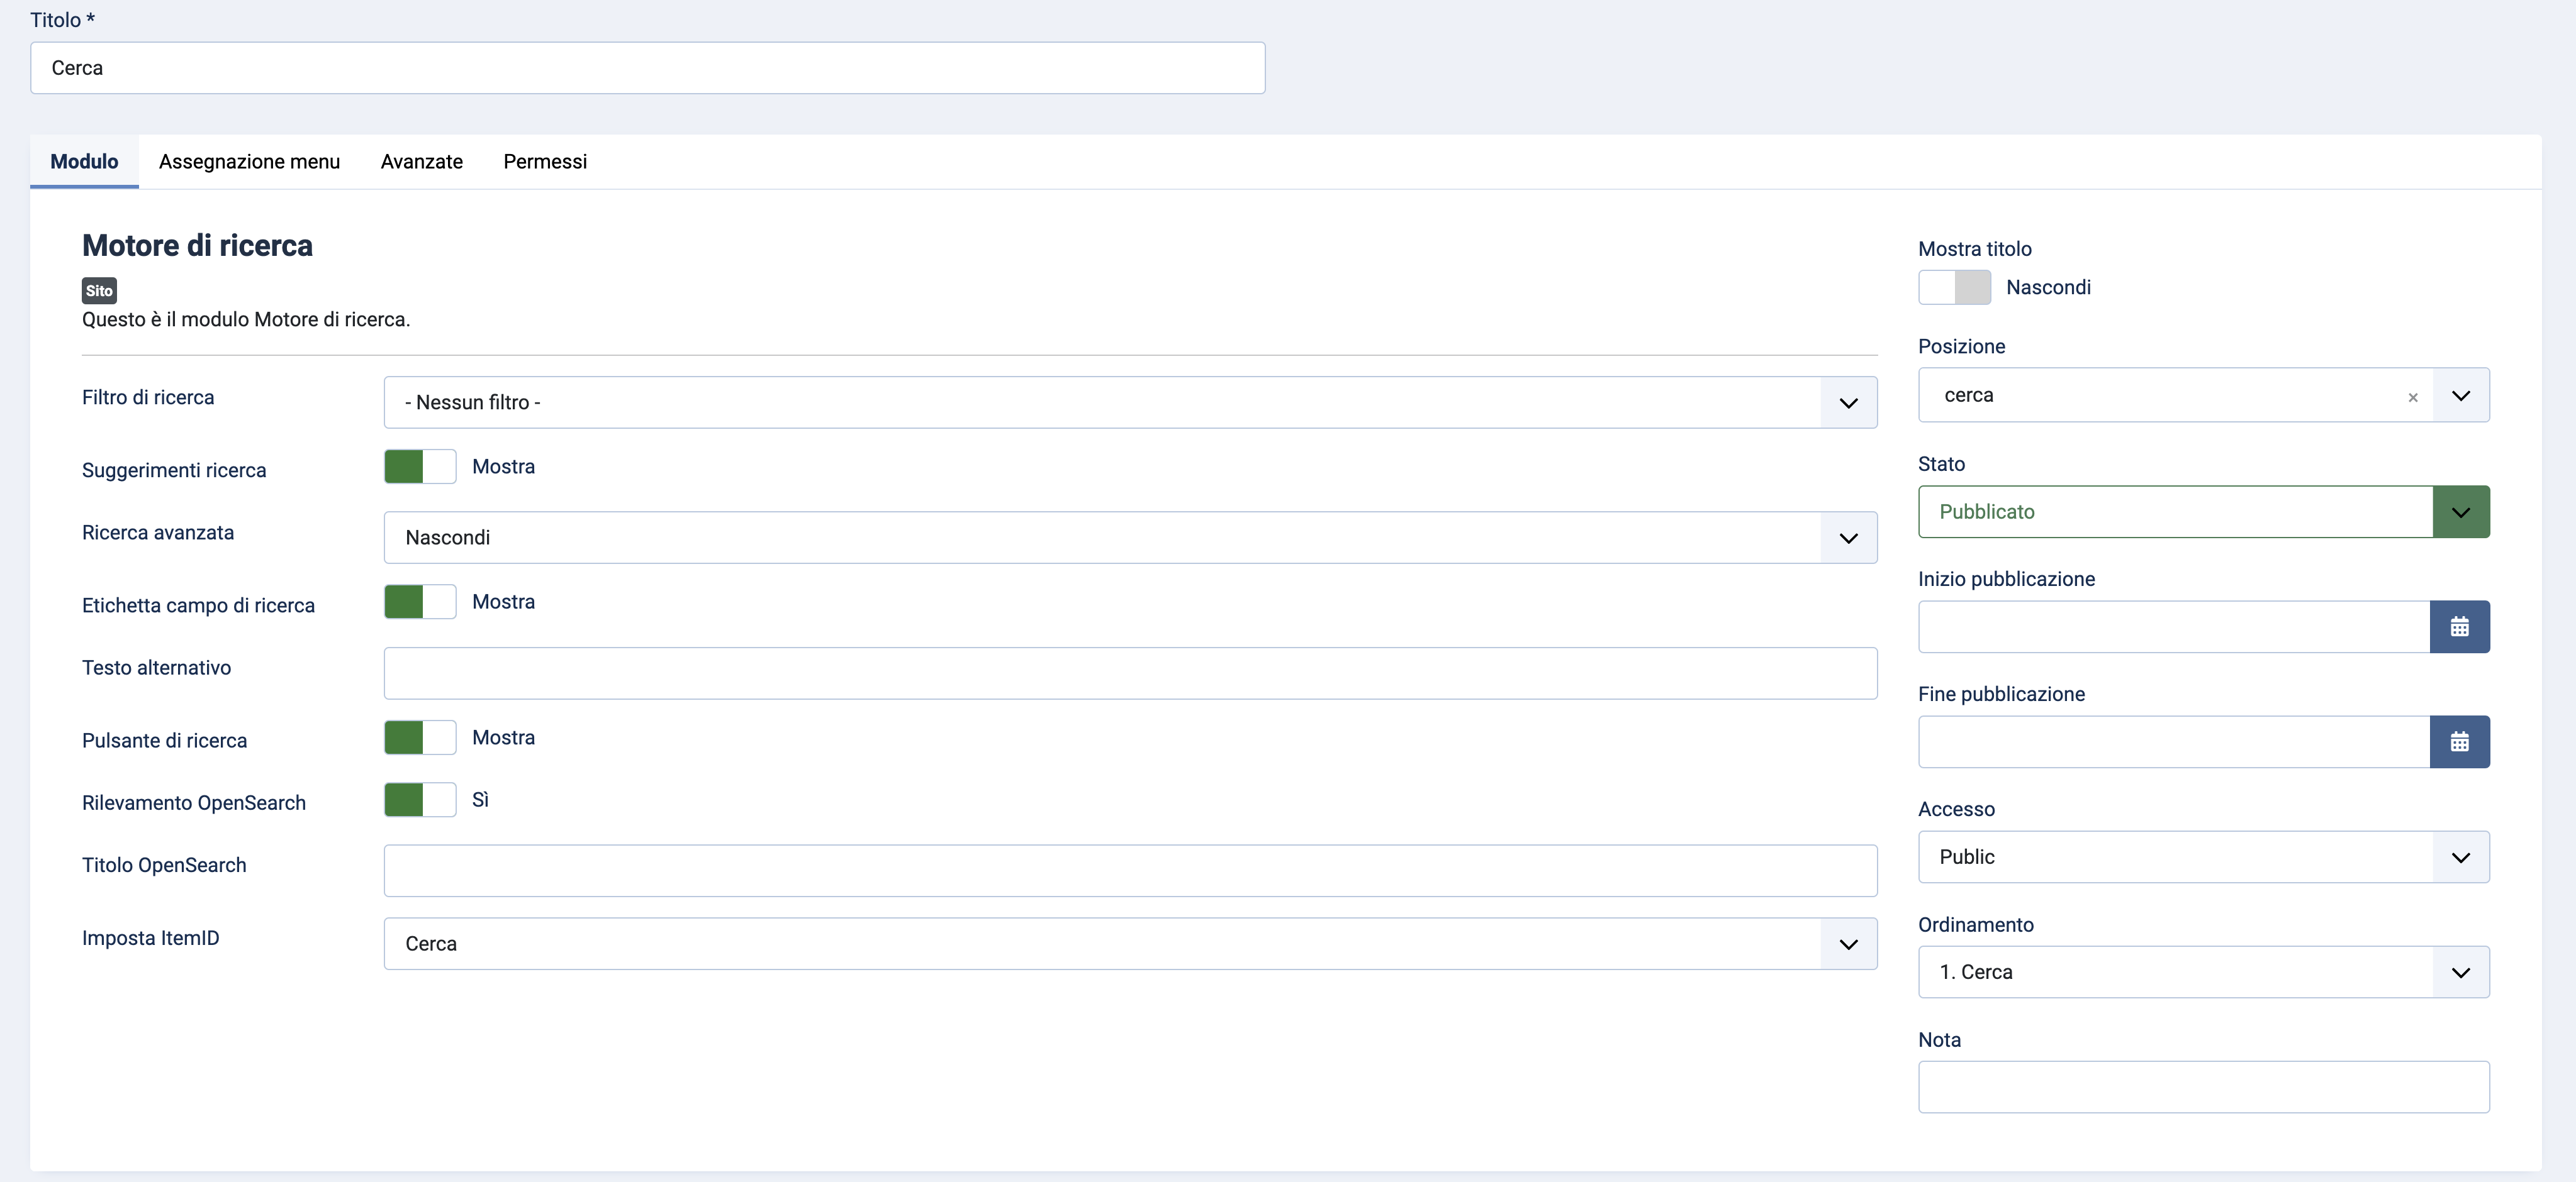Click the Nota input field
The width and height of the screenshot is (2576, 1182).
coord(2204,1086)
